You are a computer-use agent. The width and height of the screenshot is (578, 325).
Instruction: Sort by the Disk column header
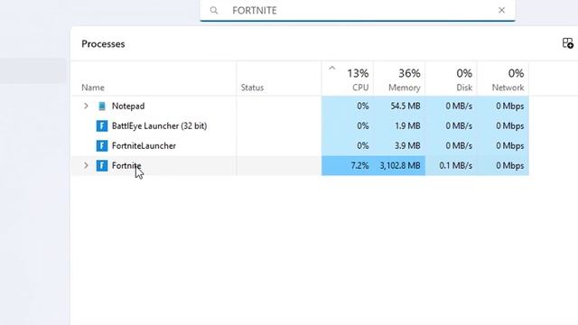click(452, 79)
